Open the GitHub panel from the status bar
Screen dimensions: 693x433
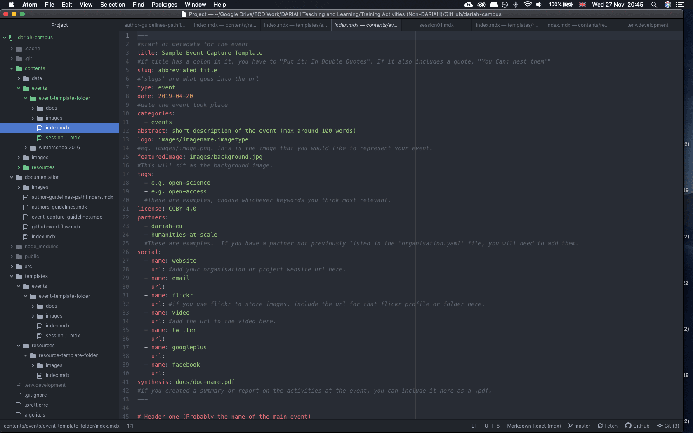[637, 426]
